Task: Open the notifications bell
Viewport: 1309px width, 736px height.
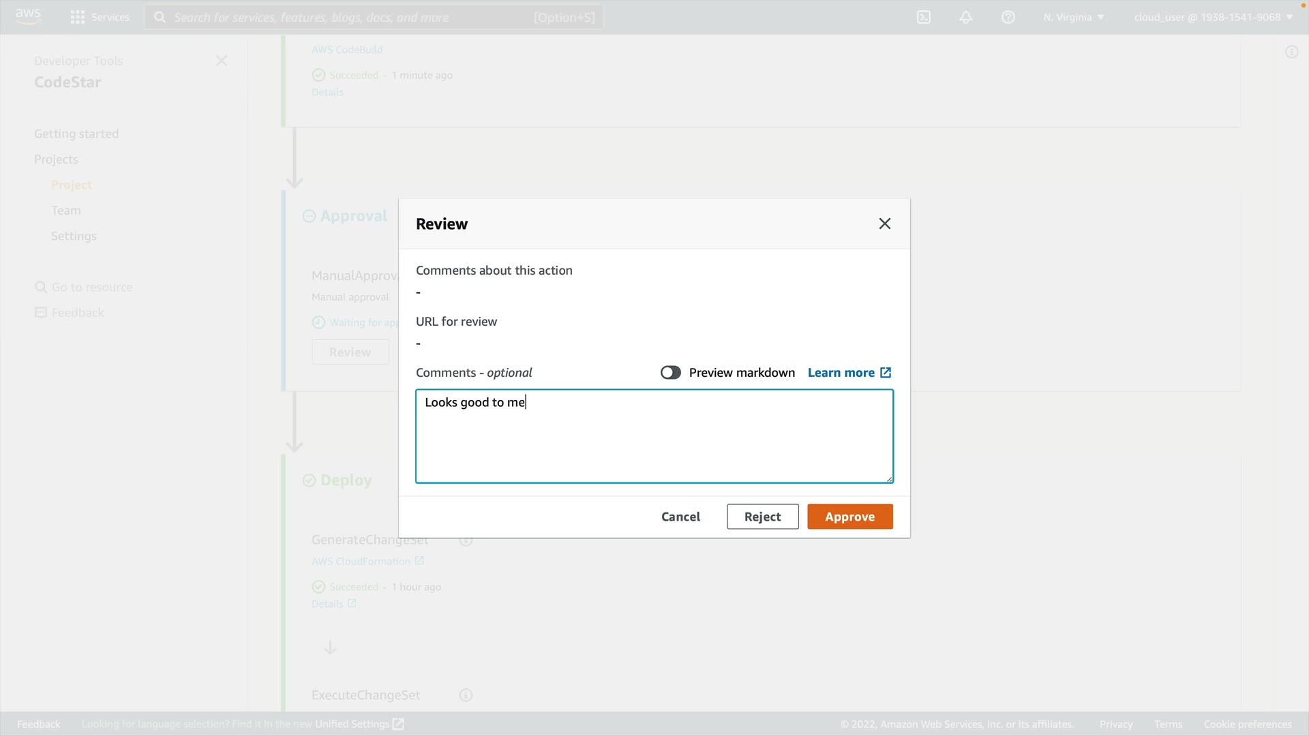Action: [x=966, y=17]
